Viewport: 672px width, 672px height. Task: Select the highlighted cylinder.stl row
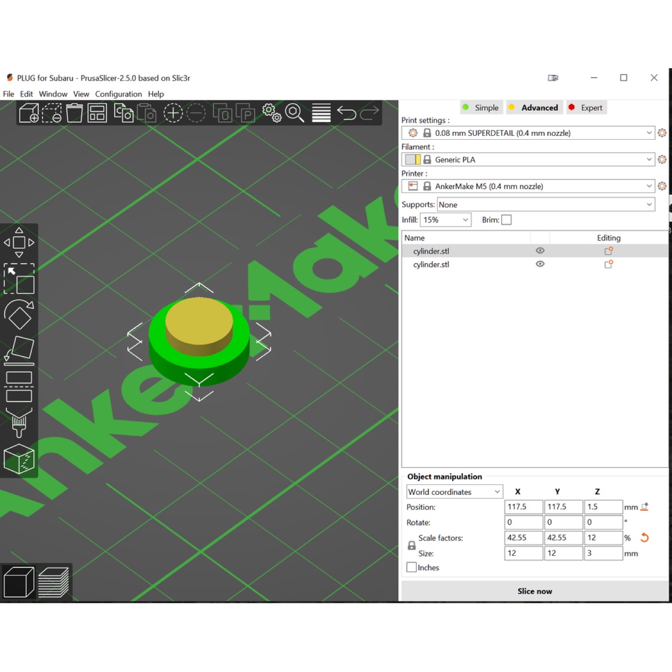point(535,251)
